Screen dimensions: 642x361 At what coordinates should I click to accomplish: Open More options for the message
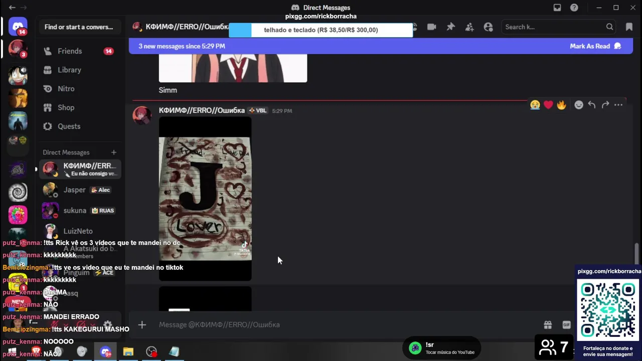(618, 105)
